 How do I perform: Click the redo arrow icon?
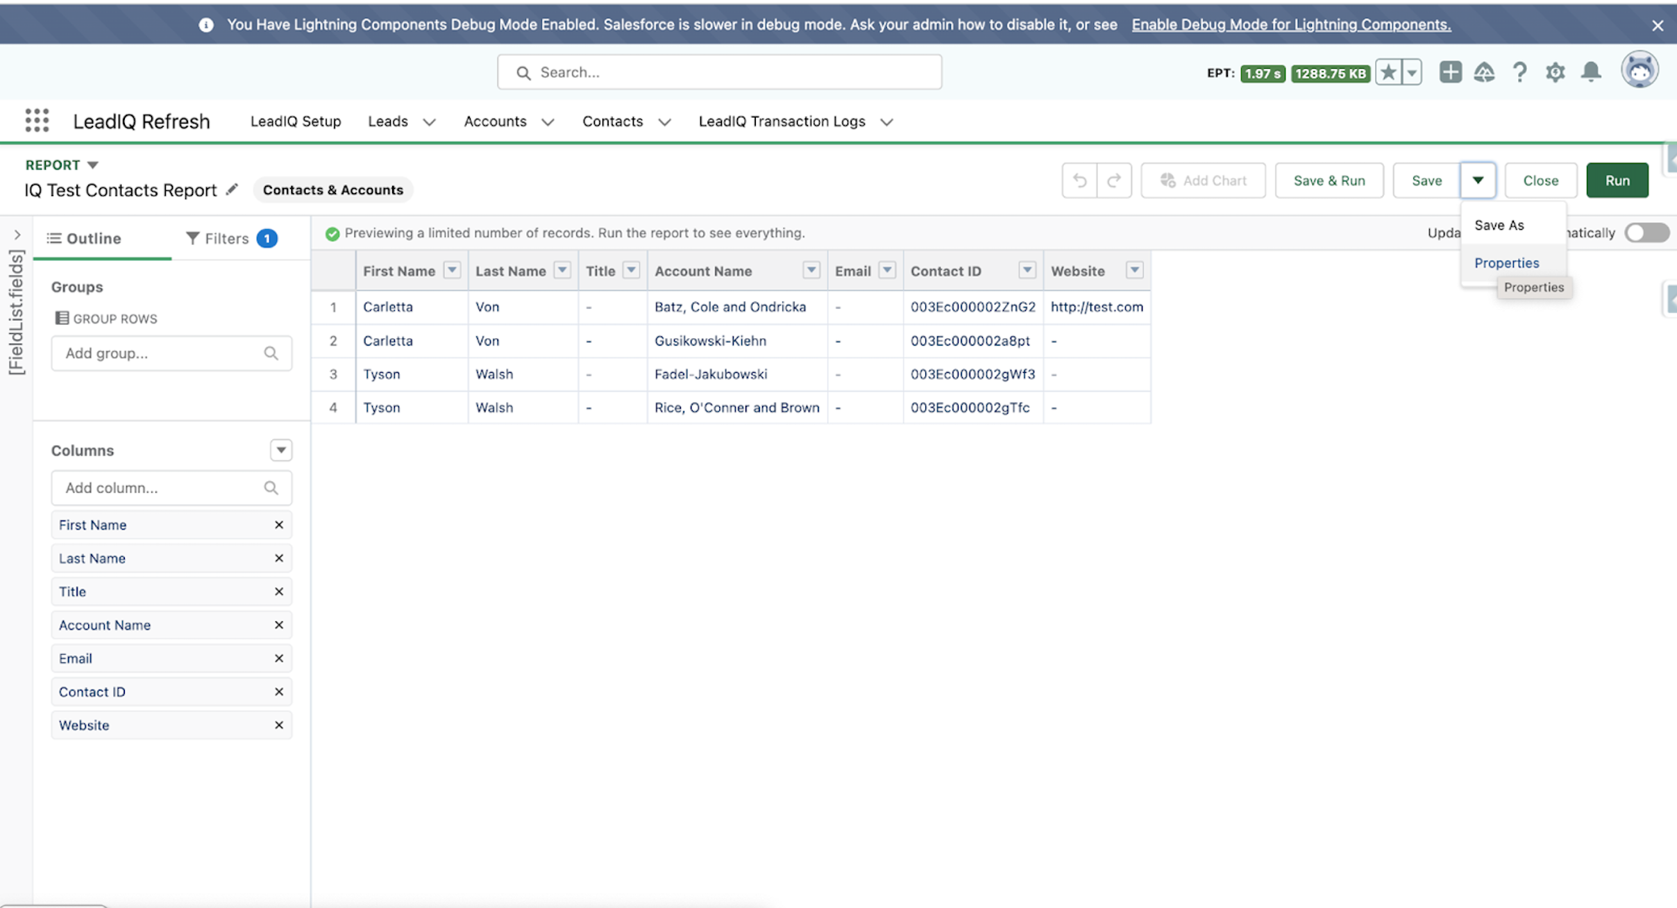tap(1114, 180)
